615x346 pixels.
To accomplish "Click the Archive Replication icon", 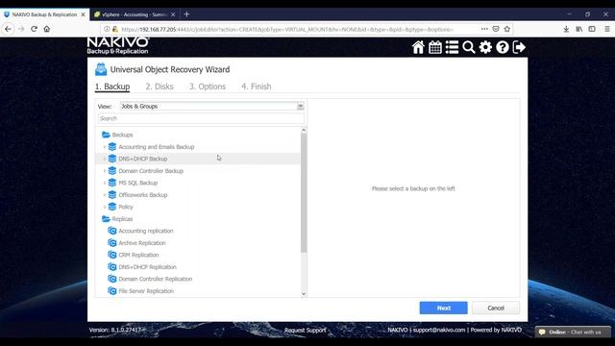I will coord(112,243).
